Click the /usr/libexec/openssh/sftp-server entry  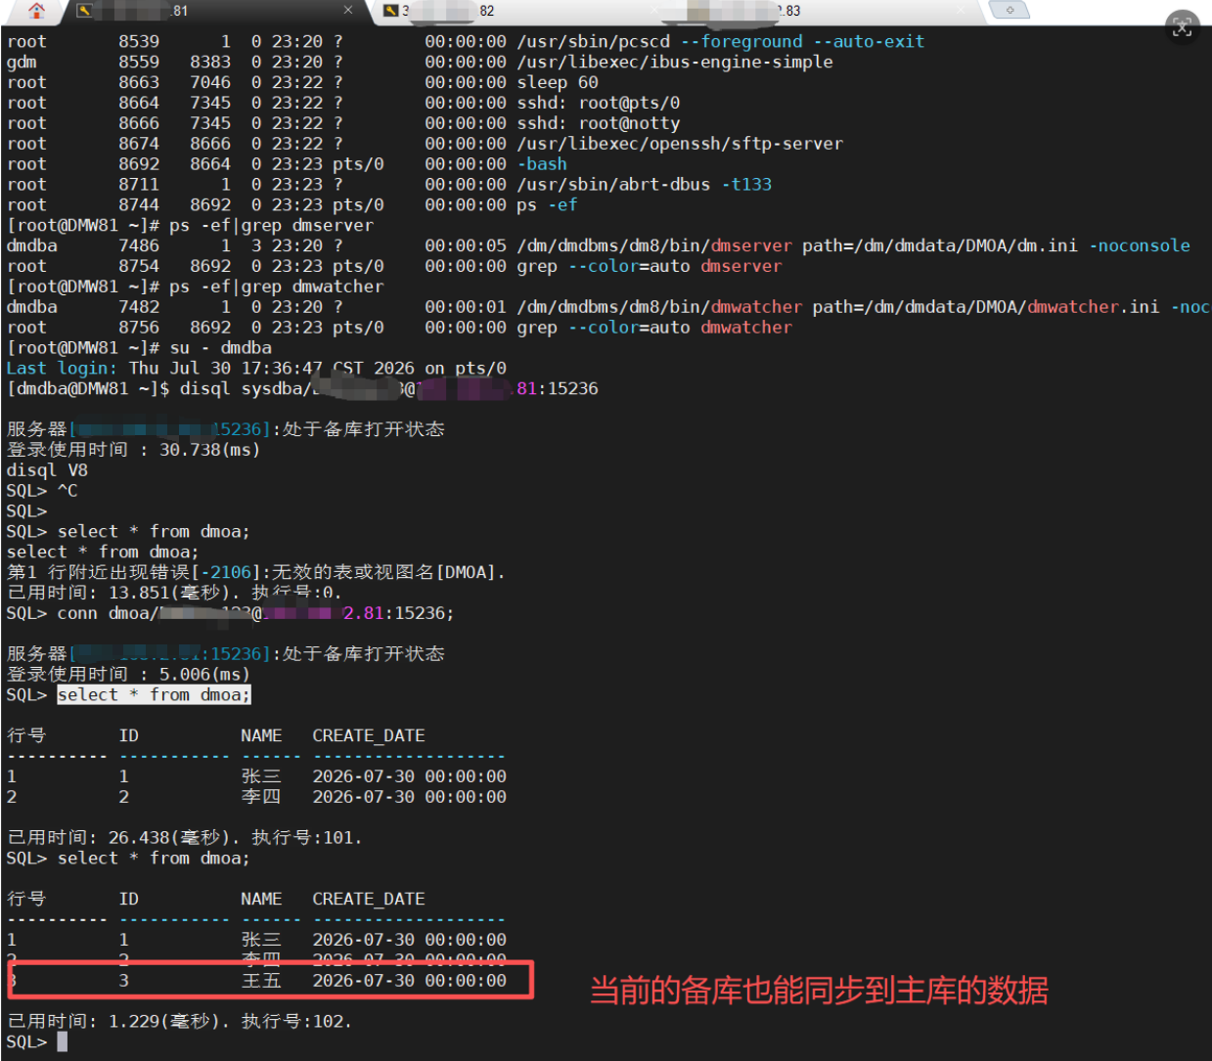(x=680, y=144)
